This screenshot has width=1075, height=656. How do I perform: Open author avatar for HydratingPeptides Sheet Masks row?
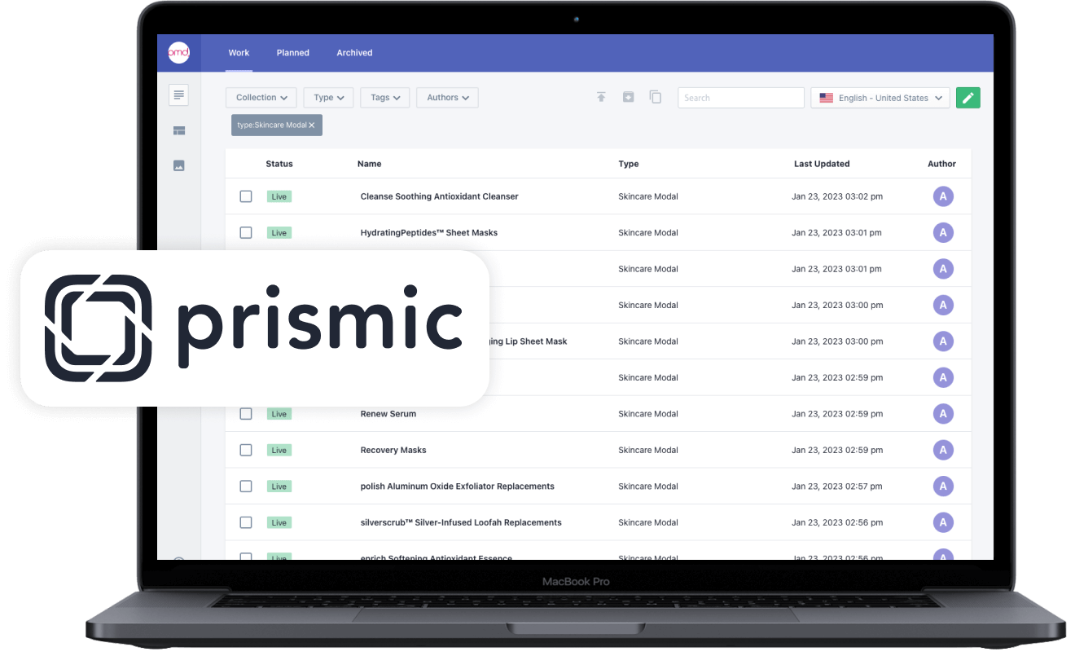943,233
